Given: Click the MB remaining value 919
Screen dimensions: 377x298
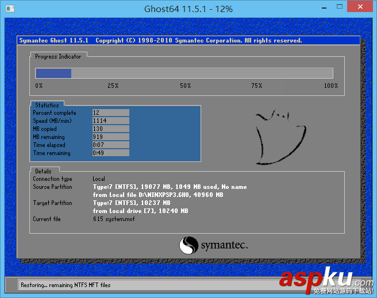Looking at the screenshot, I should (111, 137).
